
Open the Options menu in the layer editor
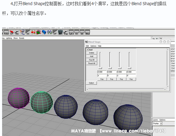[162, 120]
